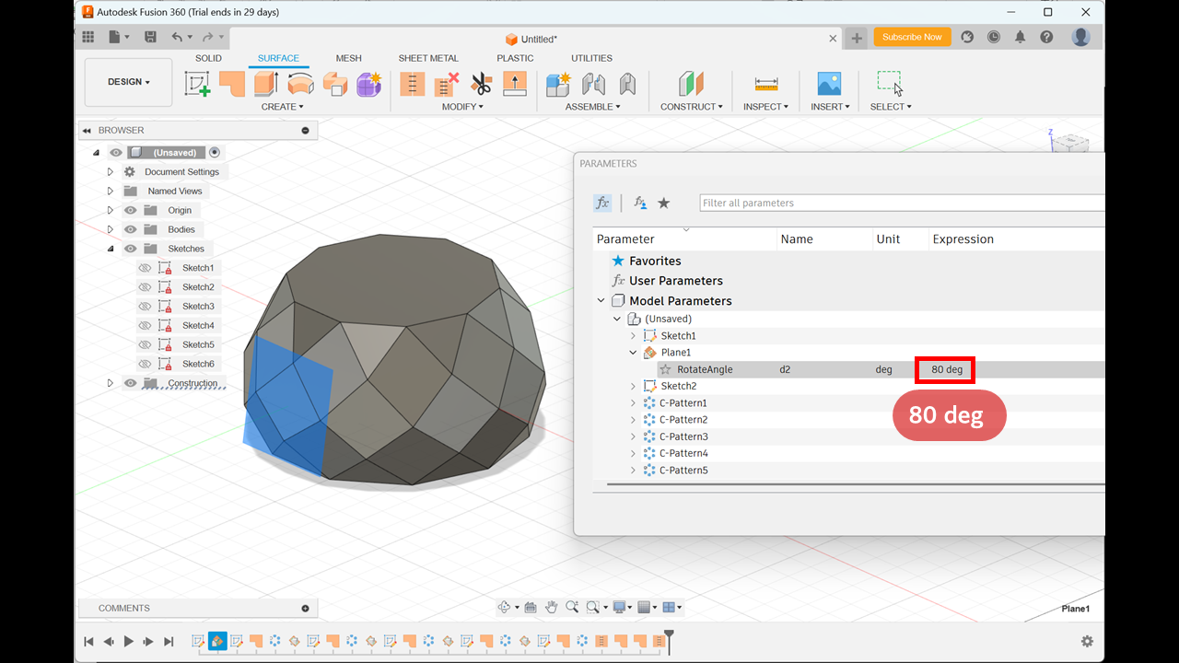
Task: Select the Offset surface tool
Action: pyautogui.click(x=335, y=84)
